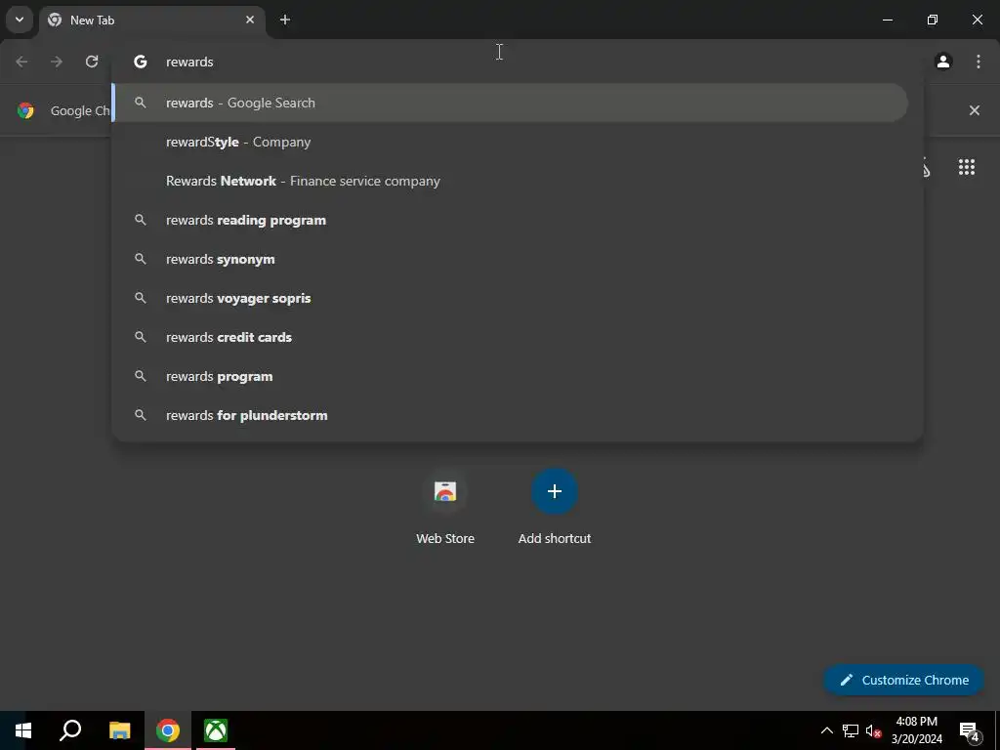Viewport: 1000px width, 750px height.
Task: Open a new tab with plus button
Action: (x=285, y=20)
